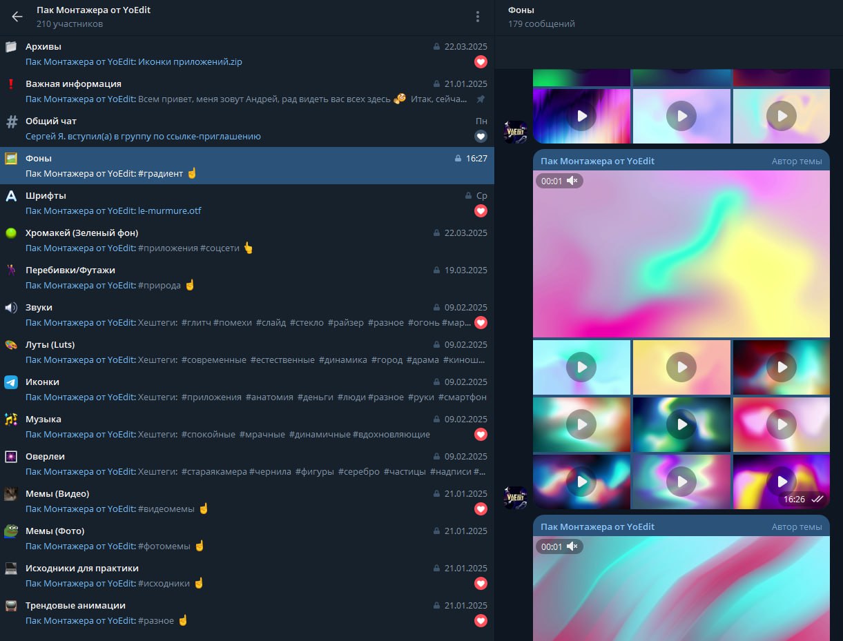Click the dancer icon of Перебивки/Футажи
Viewport: 843px width, 641px height.
pyautogui.click(x=11, y=270)
